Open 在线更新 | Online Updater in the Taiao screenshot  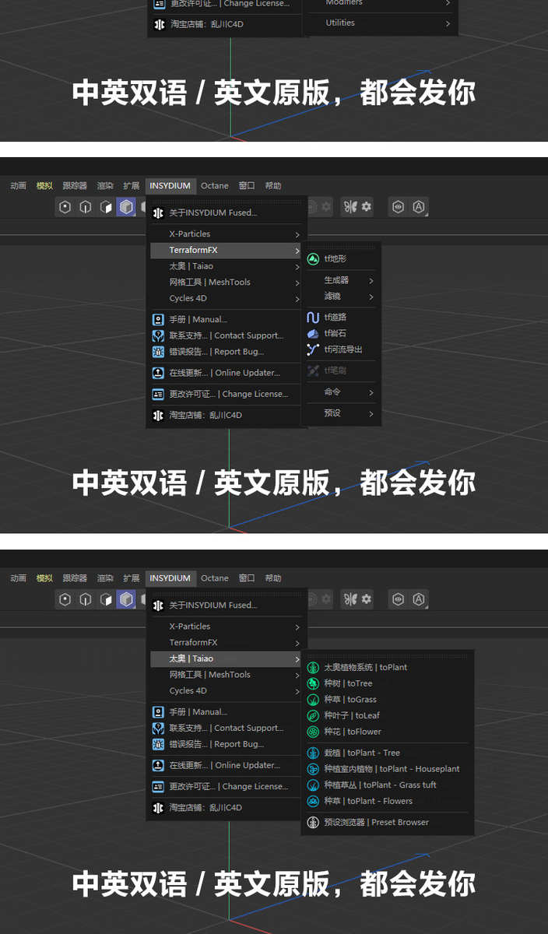coord(226,765)
